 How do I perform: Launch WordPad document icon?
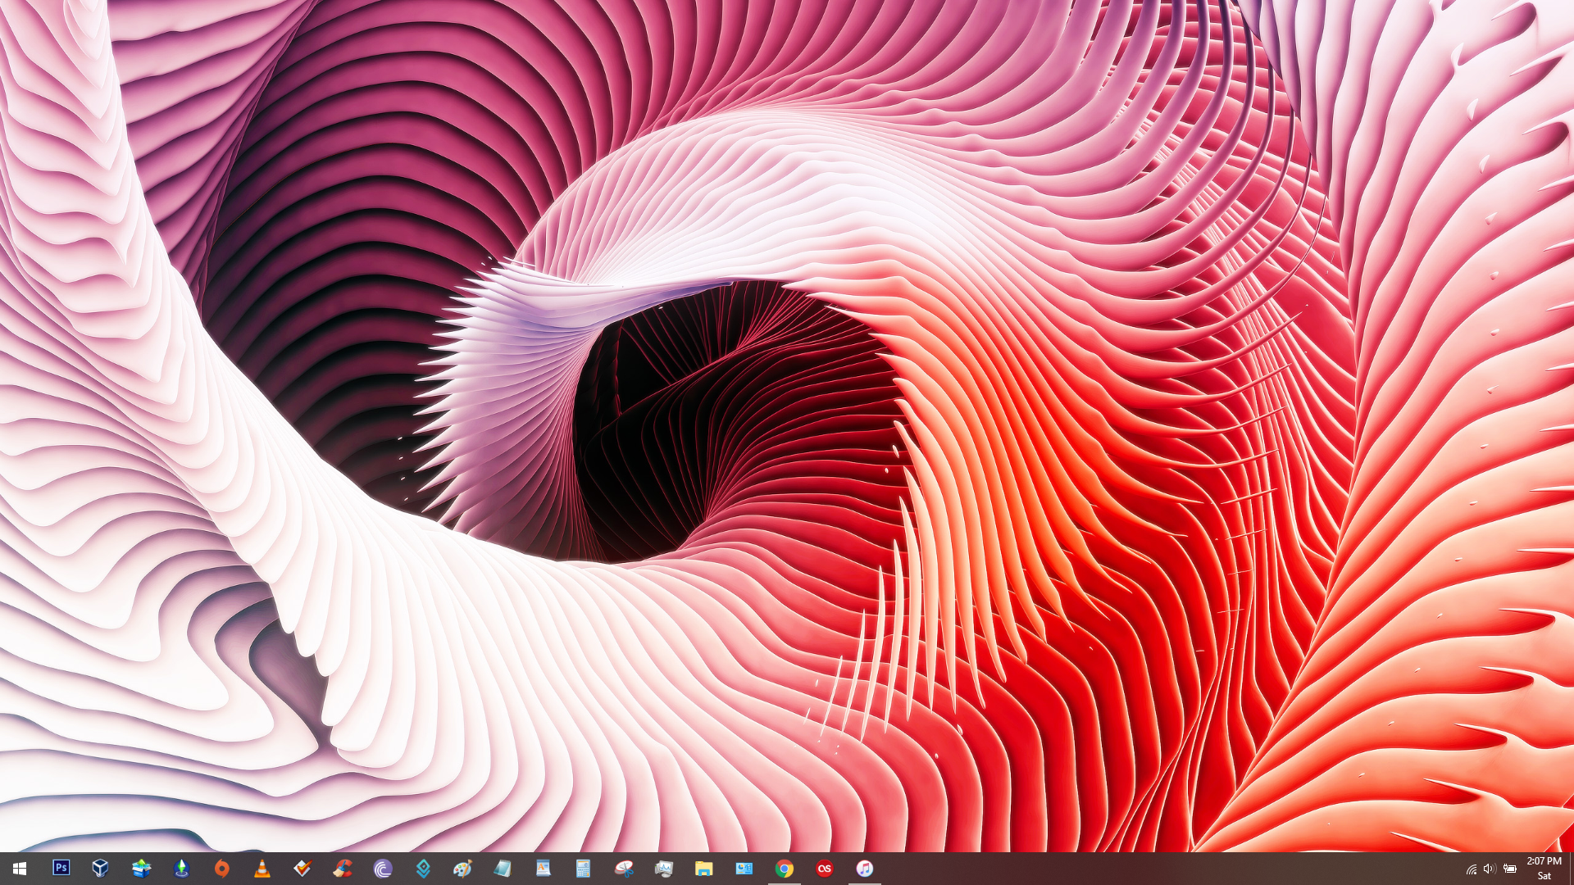point(543,868)
